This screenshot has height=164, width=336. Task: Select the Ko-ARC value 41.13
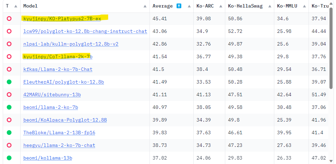click(204, 94)
